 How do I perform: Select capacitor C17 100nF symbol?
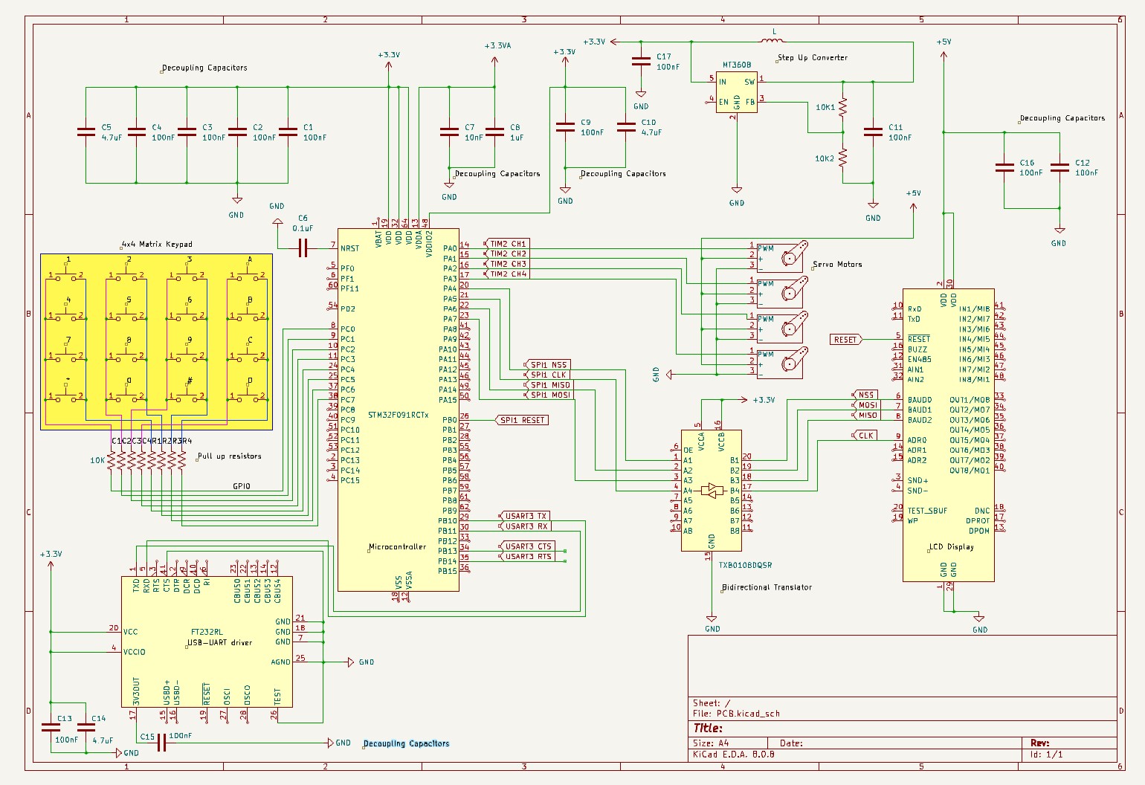click(x=641, y=62)
